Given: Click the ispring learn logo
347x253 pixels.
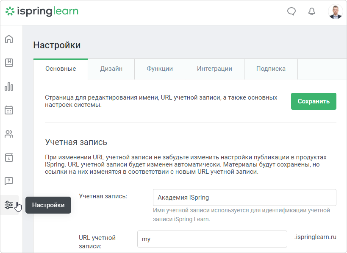Looking at the screenshot, I should pos(42,11).
